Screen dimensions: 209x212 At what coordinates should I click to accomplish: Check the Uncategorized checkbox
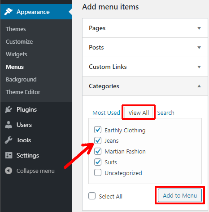coord(98,172)
